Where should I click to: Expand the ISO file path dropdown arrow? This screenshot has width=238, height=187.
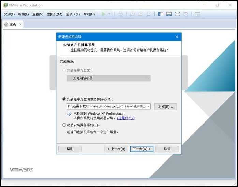[148, 106]
